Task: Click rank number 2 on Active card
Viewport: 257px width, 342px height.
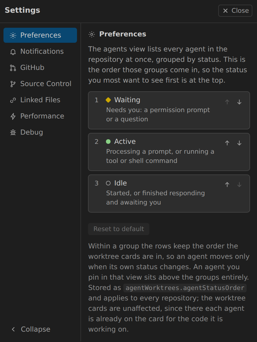Action: pyautogui.click(x=96, y=142)
